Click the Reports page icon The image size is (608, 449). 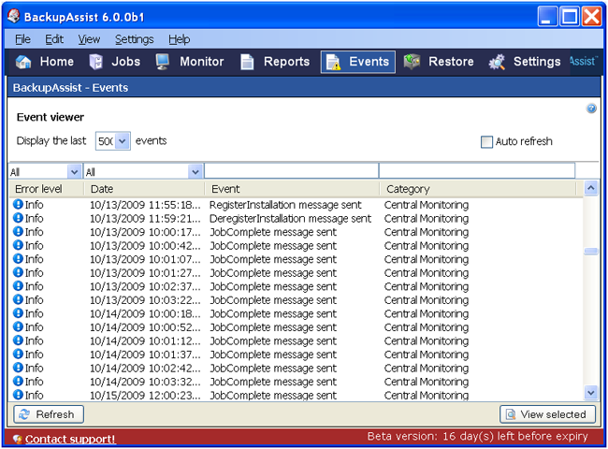247,62
